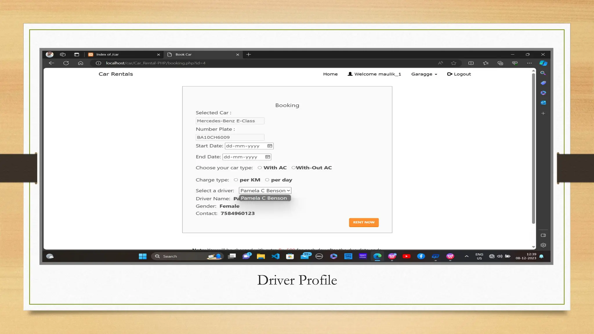Viewport: 594px width, 334px height.
Task: Go back using the browser back arrow
Action: point(51,63)
